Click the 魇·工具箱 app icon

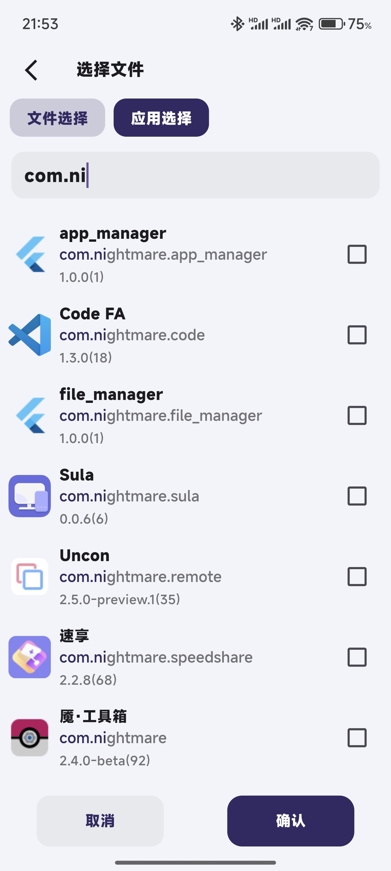pyautogui.click(x=30, y=738)
